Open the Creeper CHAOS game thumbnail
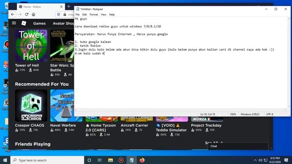The image size is (292, 164). pyautogui.click(x=31, y=105)
